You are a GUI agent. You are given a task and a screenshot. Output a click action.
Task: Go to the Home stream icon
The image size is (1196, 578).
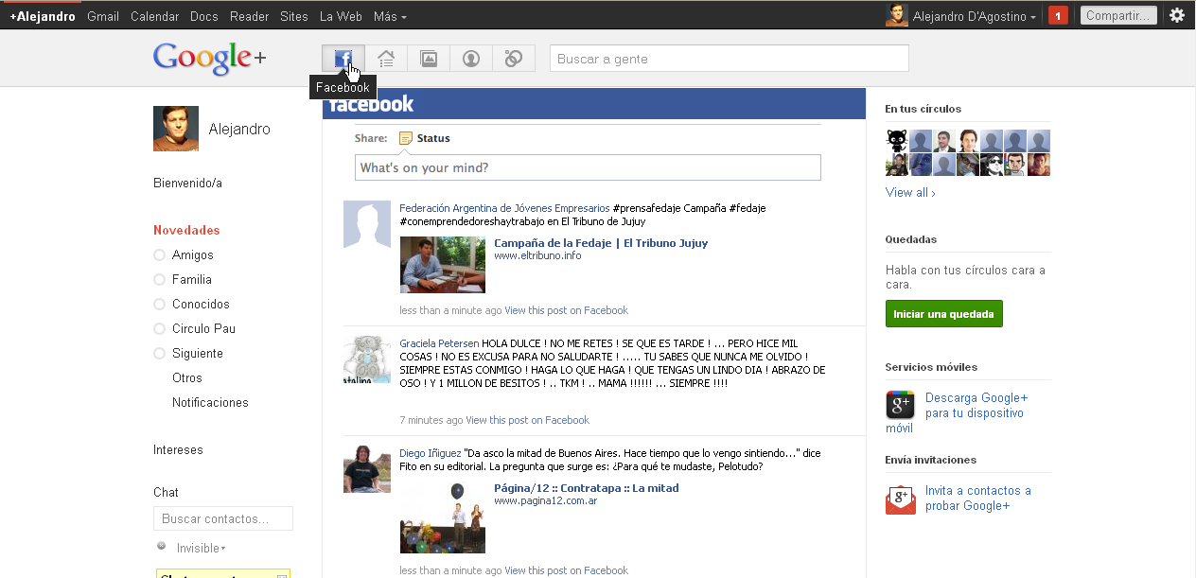point(386,59)
